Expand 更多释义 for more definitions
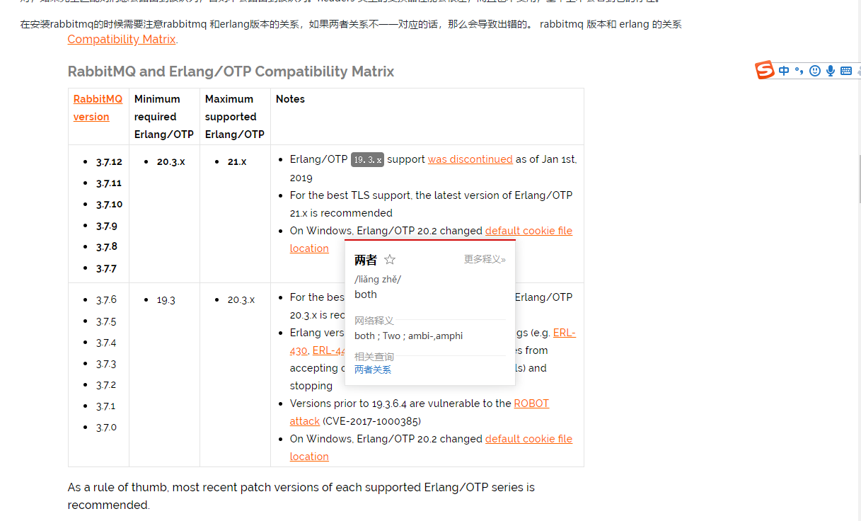This screenshot has width=861, height=521. 485,259
